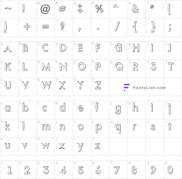This screenshot has width=182, height=179.
Task: Select the uppercase W glyph
Action: point(46,85)
